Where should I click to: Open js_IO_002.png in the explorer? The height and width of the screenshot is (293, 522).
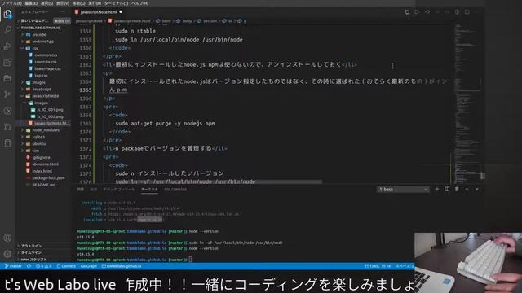coord(50,116)
